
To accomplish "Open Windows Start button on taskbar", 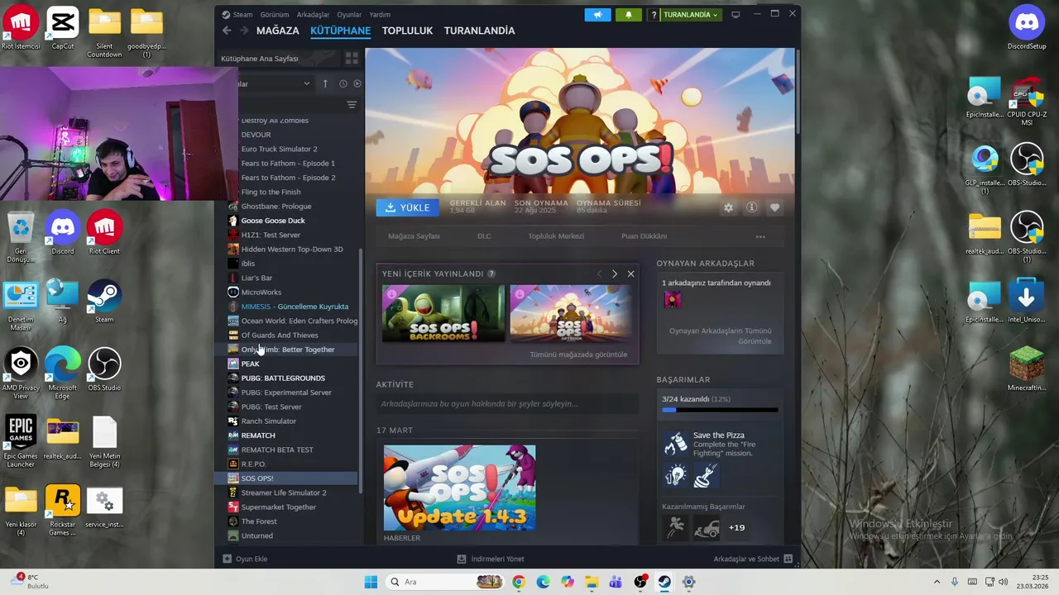I will click(x=371, y=582).
